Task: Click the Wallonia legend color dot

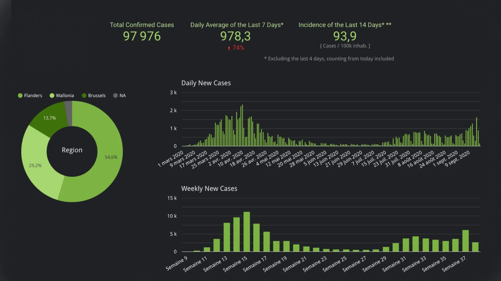Action: [x=52, y=95]
